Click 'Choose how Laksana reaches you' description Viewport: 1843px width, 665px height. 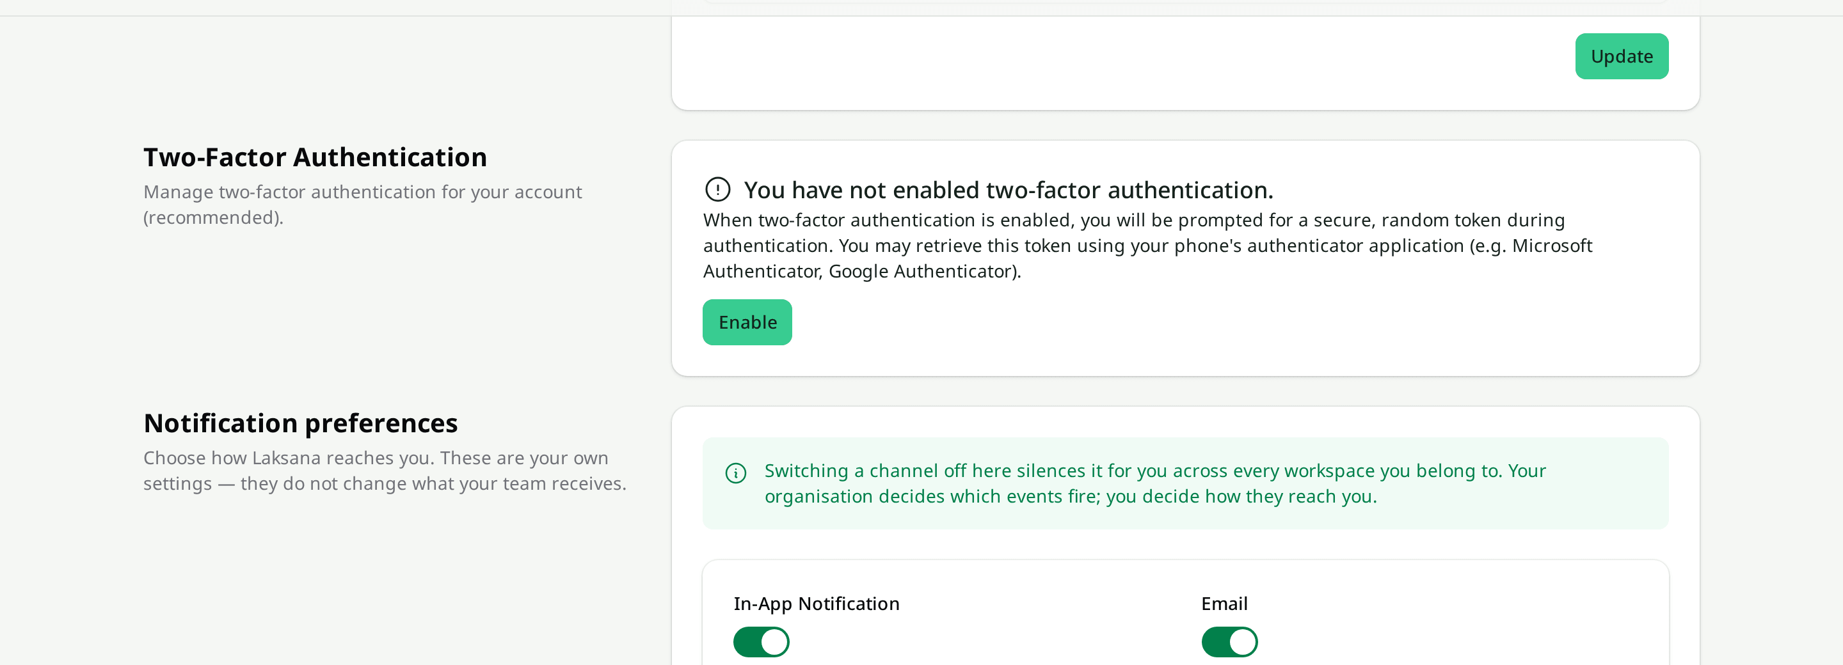tap(385, 471)
